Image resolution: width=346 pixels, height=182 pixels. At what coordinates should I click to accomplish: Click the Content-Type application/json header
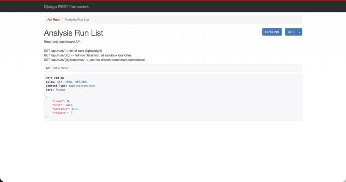pos(70,86)
